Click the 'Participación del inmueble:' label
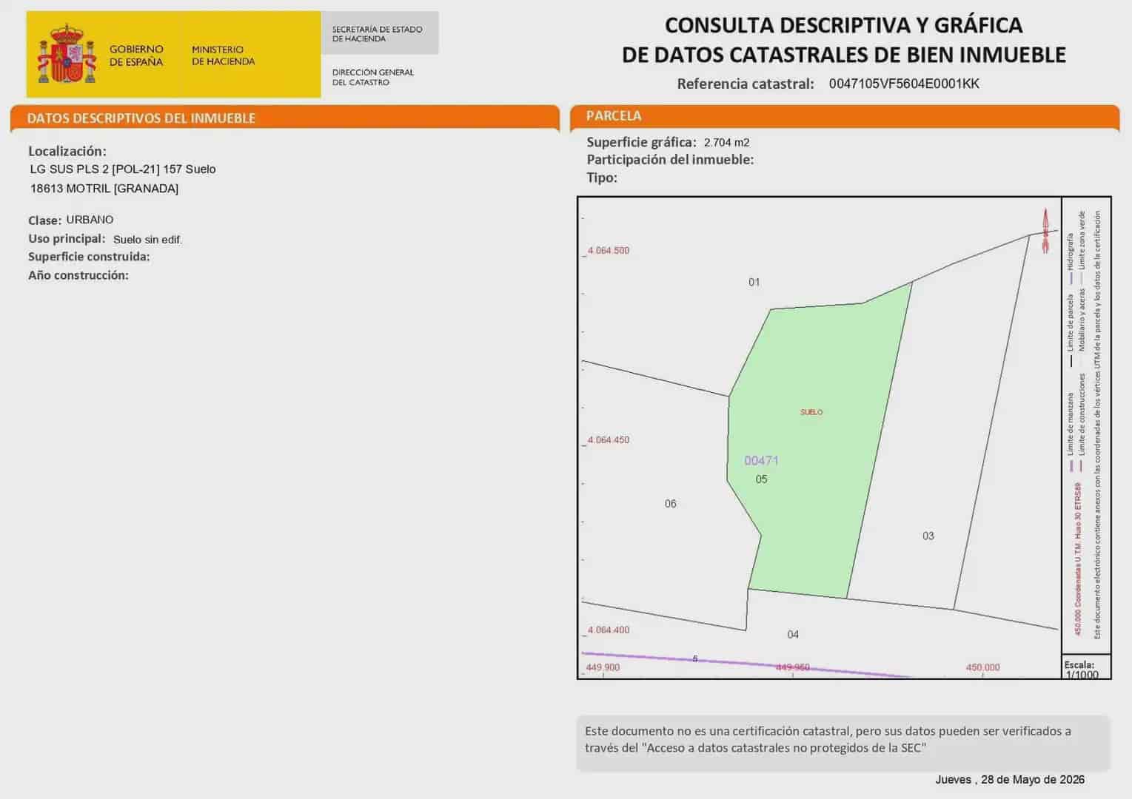 [x=670, y=160]
